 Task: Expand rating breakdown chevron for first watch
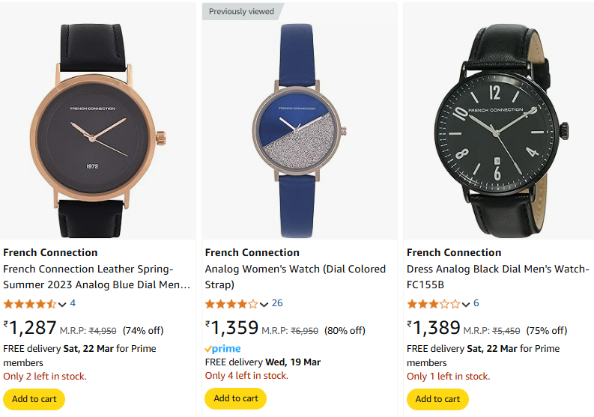point(62,304)
